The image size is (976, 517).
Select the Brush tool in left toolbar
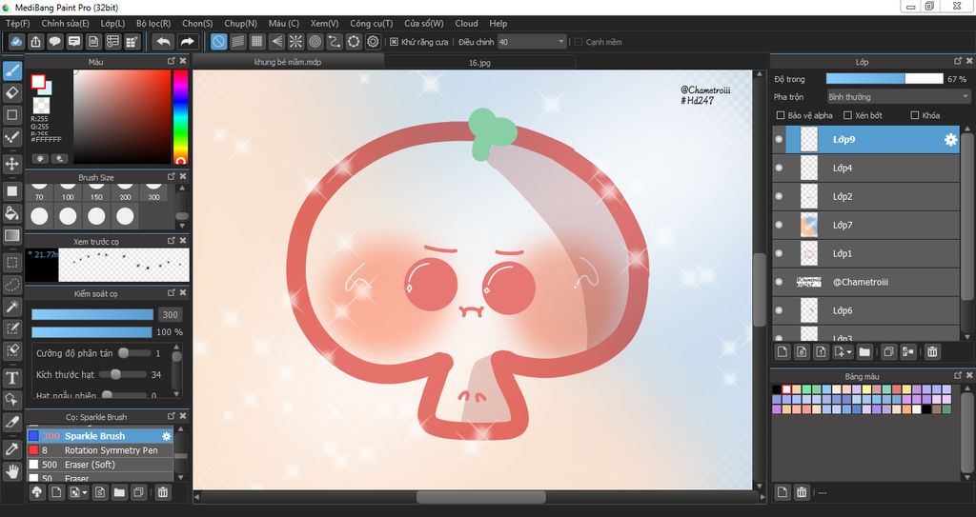click(11, 70)
